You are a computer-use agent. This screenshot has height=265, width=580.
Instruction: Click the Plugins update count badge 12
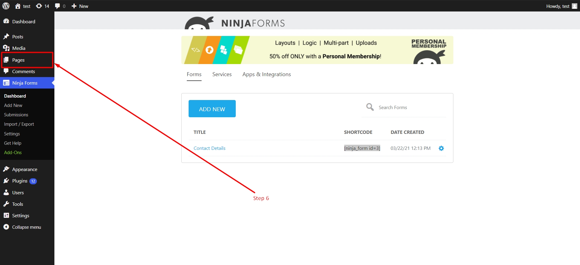(33, 181)
